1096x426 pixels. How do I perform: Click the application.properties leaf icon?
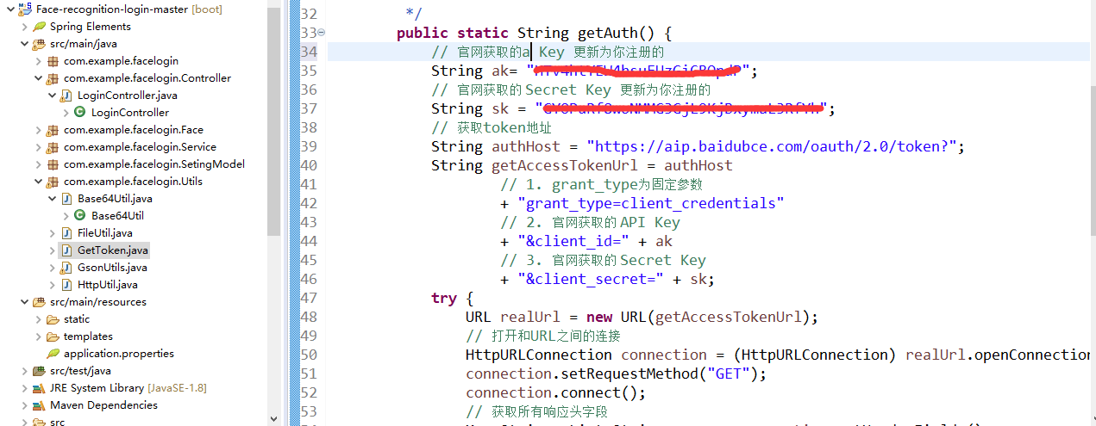(x=53, y=354)
